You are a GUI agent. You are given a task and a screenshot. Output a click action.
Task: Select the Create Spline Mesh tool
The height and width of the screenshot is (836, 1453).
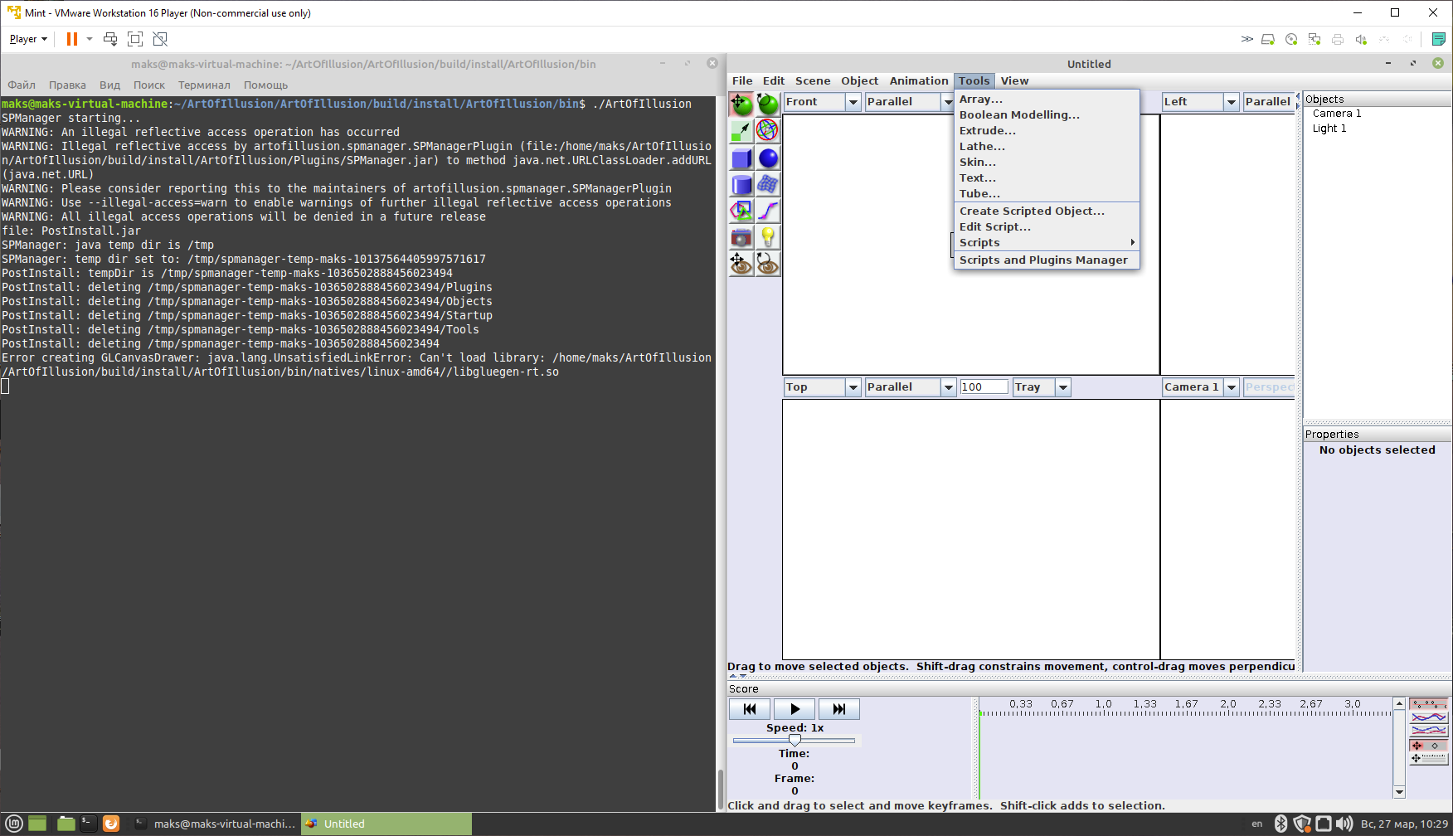tap(768, 184)
